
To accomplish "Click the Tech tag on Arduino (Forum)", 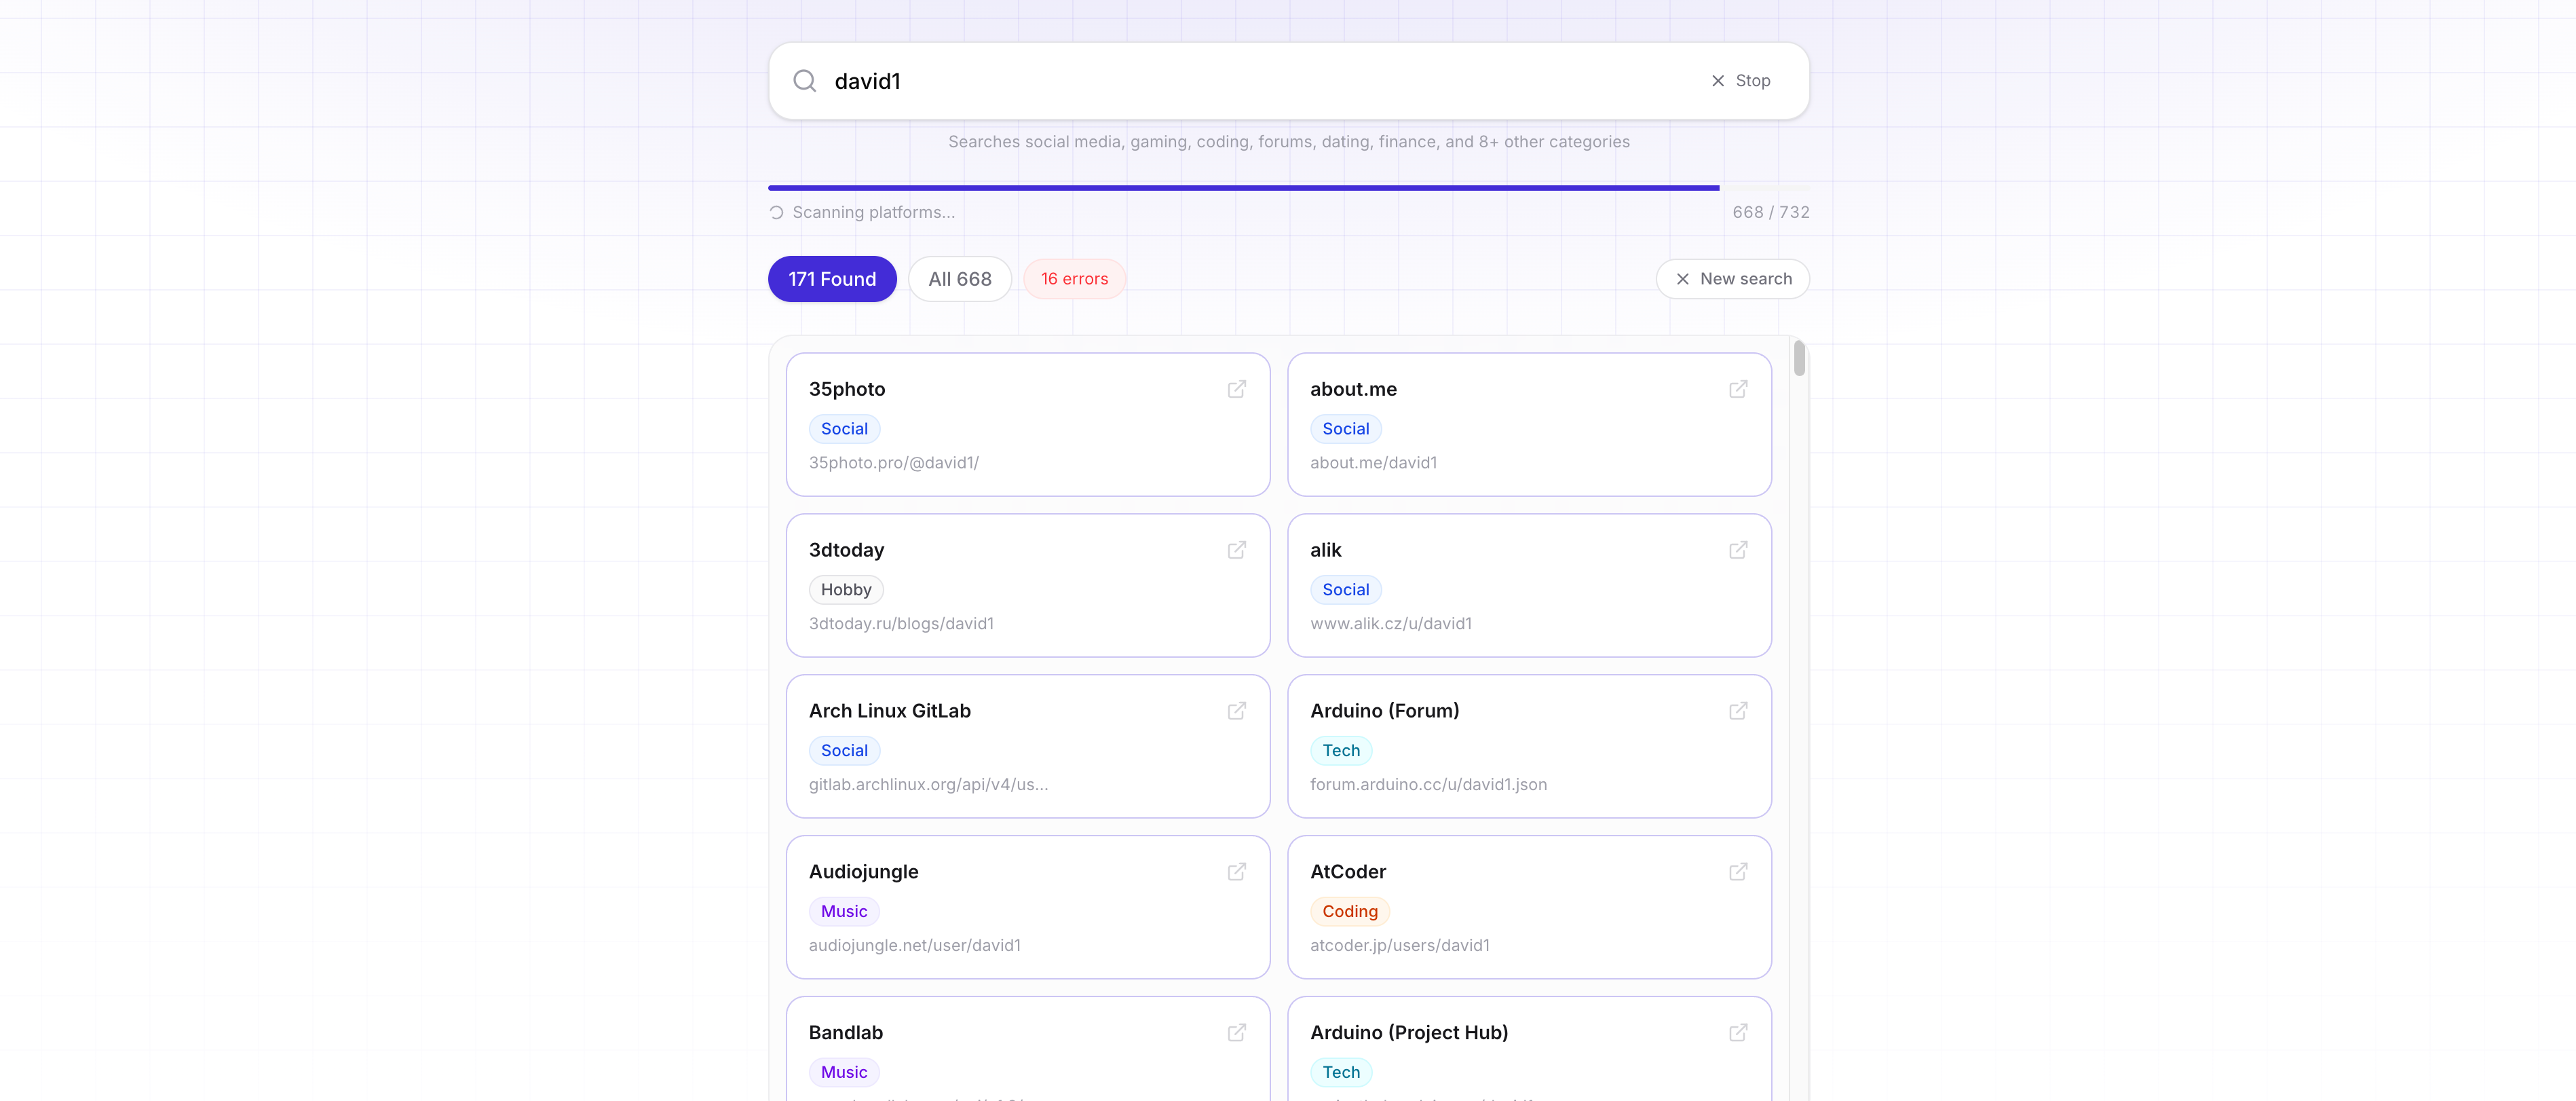I will click(1341, 751).
